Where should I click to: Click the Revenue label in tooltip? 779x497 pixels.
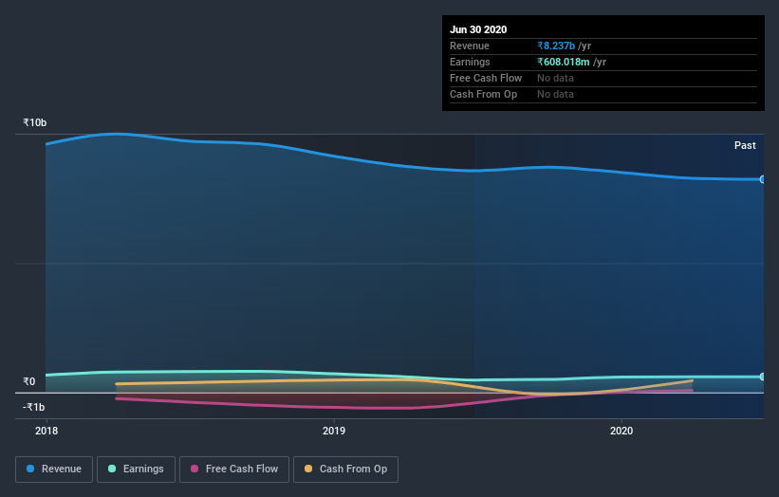point(470,46)
